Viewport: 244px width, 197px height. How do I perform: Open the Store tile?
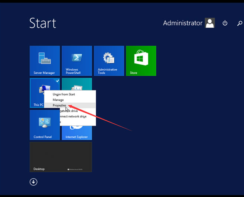point(141,61)
